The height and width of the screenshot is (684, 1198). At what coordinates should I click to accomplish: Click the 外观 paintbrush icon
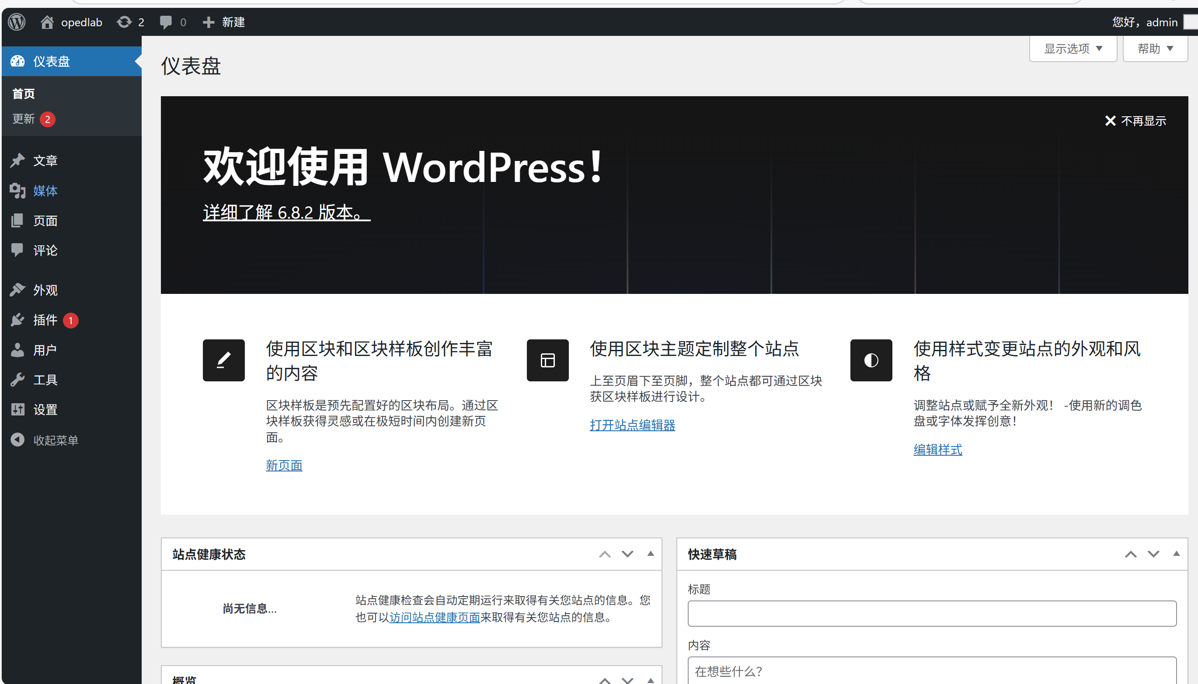(18, 290)
